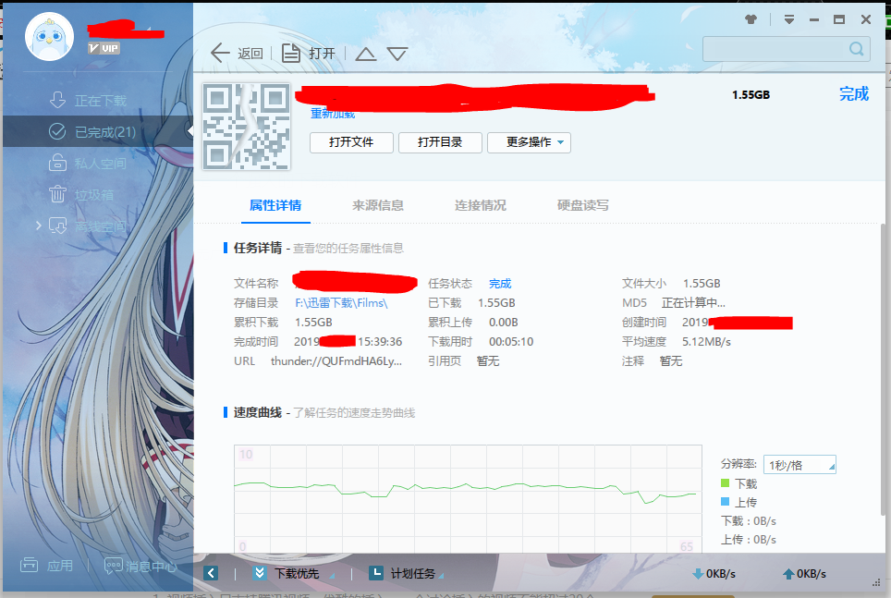Switch to the 来源信息 source info tab
The width and height of the screenshot is (891, 598).
click(x=376, y=207)
